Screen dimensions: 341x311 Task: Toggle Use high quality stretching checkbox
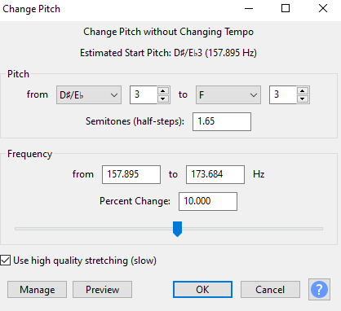(6, 261)
